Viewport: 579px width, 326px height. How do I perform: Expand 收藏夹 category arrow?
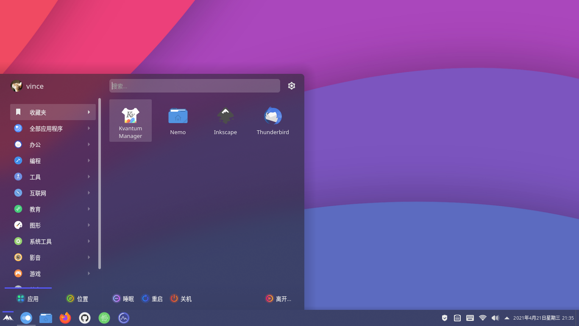89,112
